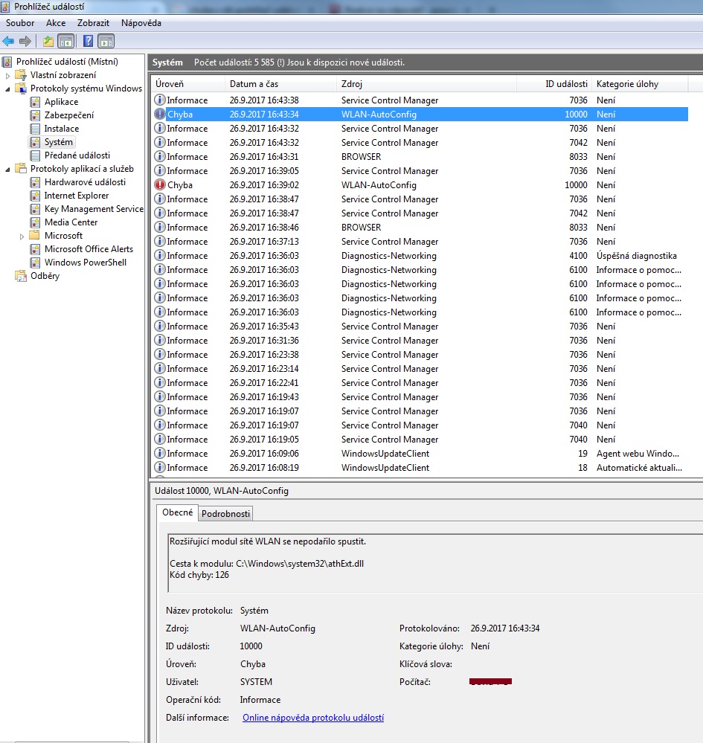
Task: Collapse Protokoly aplikací a služeb node
Action: click(8, 169)
